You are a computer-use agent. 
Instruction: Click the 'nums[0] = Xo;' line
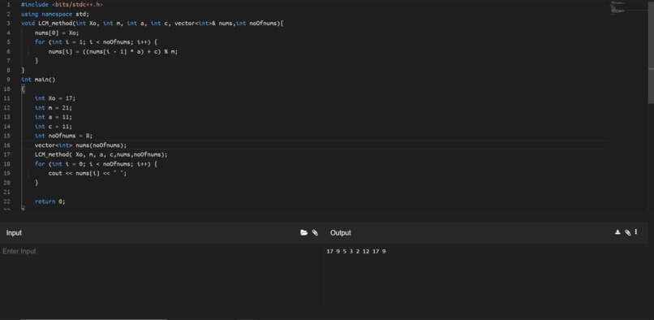[x=57, y=32]
